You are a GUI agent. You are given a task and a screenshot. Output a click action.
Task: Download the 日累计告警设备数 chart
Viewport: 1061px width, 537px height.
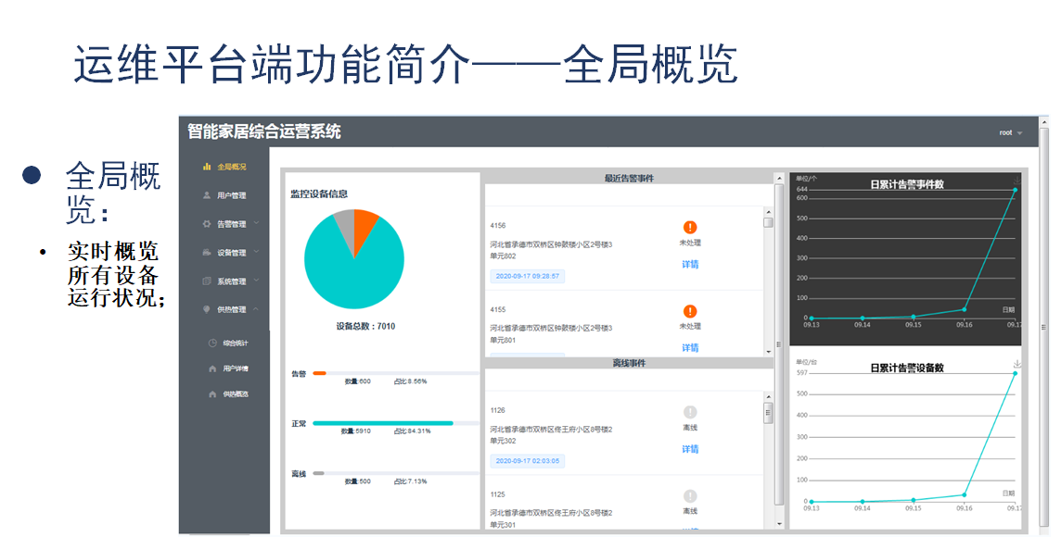click(x=1016, y=364)
